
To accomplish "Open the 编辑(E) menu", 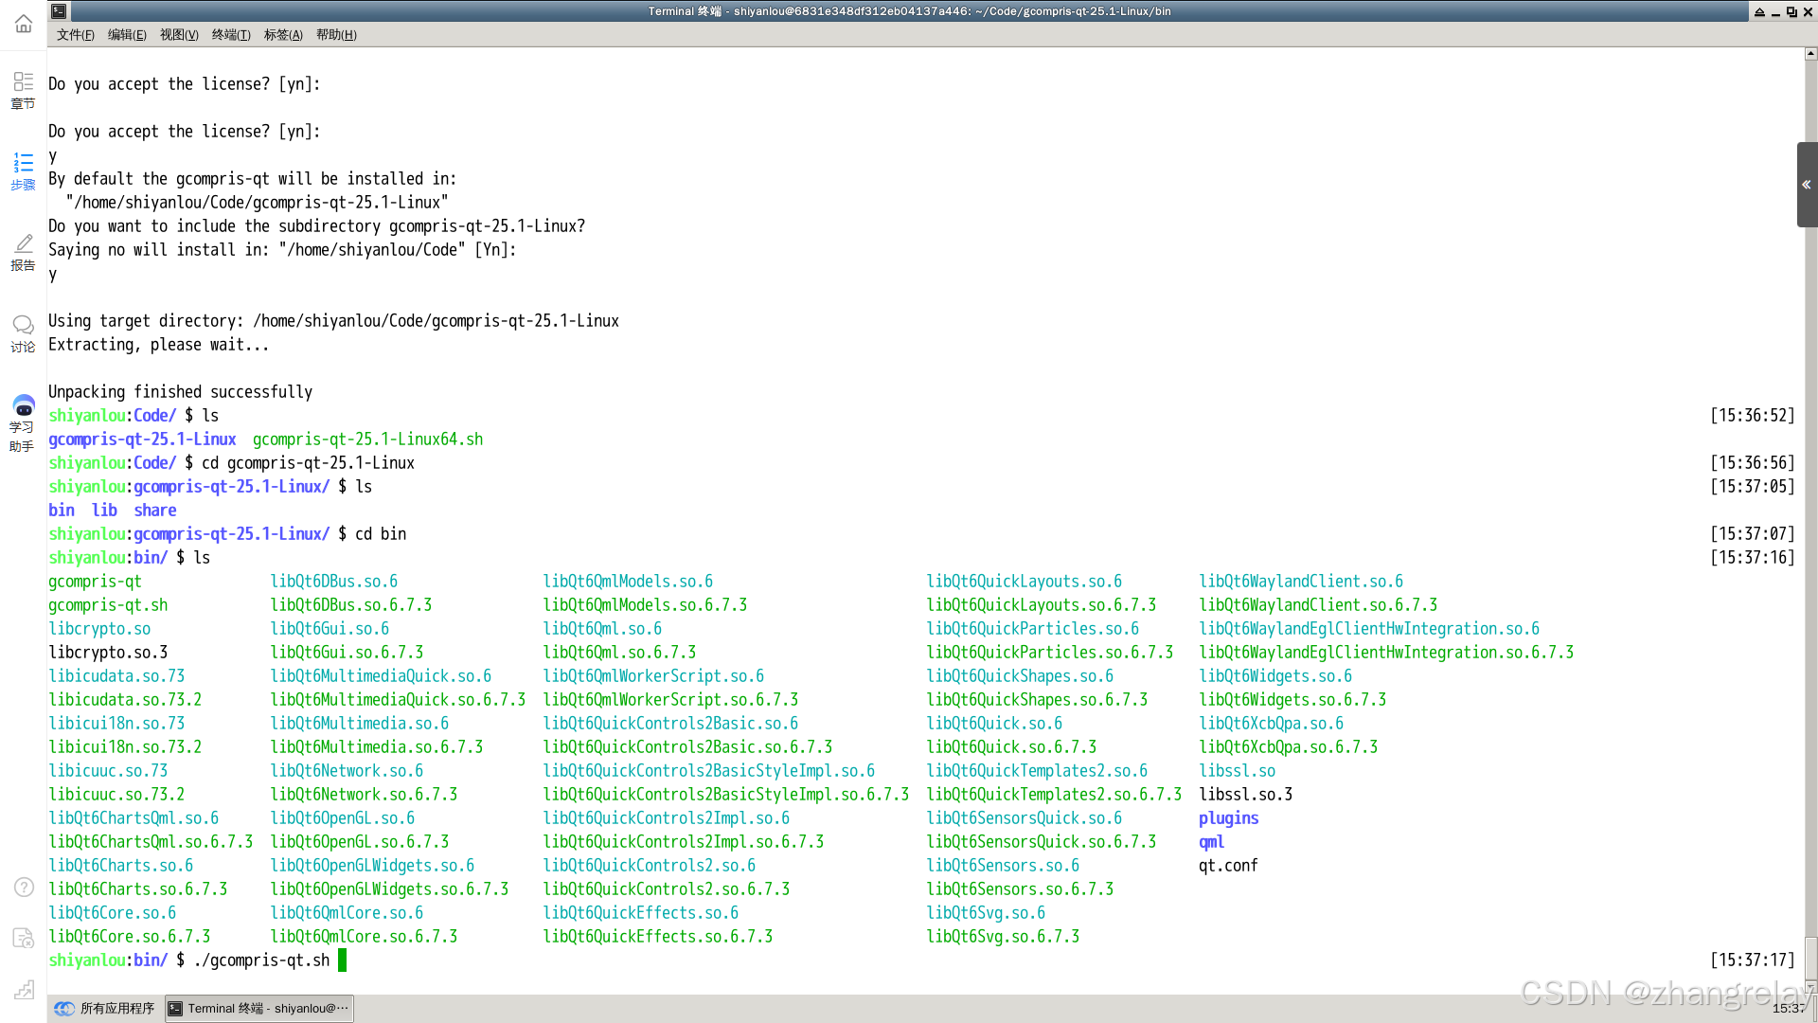I will tap(127, 35).
